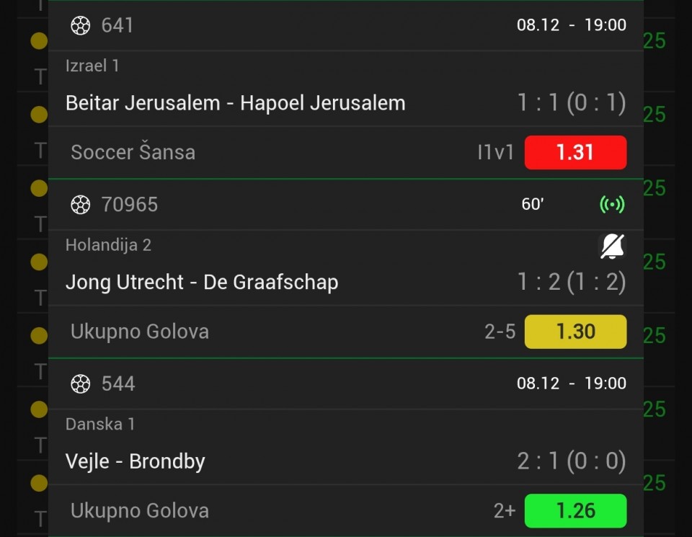Select the Izrael 1 league label
Viewport: 692px width, 537px height.
pos(92,66)
